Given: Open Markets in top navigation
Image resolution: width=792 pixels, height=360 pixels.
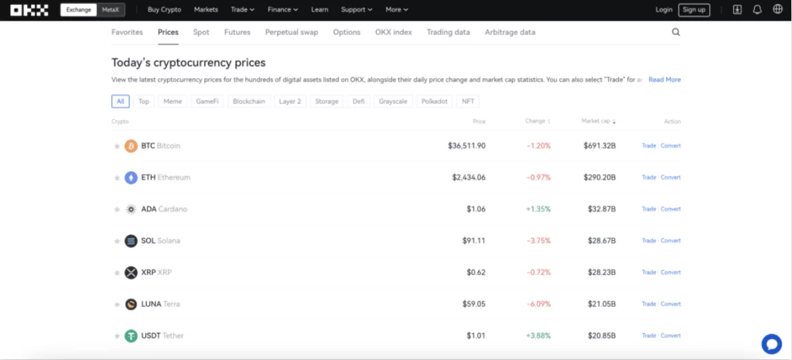Looking at the screenshot, I should (206, 9).
